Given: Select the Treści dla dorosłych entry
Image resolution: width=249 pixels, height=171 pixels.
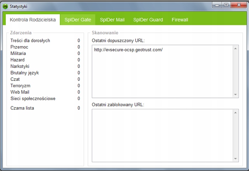Looking at the screenshot, I should 30,41.
